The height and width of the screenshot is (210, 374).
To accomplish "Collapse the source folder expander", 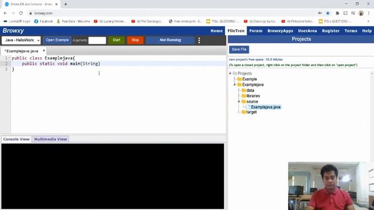I will [239, 101].
